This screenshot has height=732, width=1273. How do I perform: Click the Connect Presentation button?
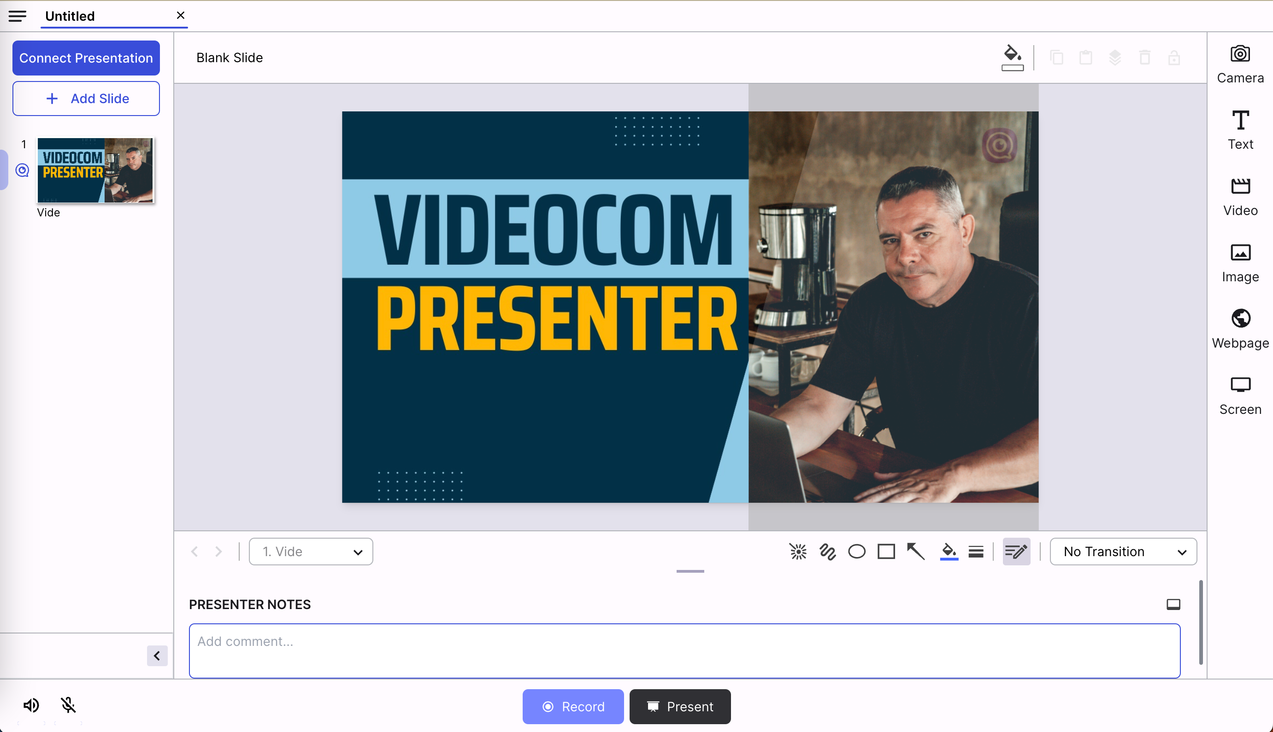tap(86, 58)
